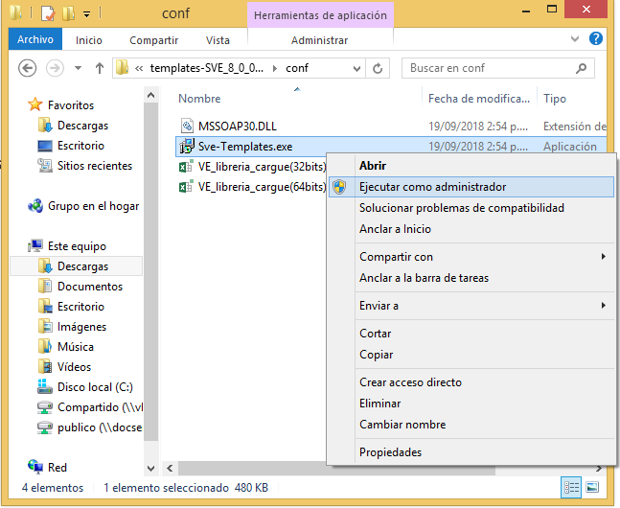Open the Customize Quick Access Toolbar arrow
620x508 pixels.
click(86, 14)
